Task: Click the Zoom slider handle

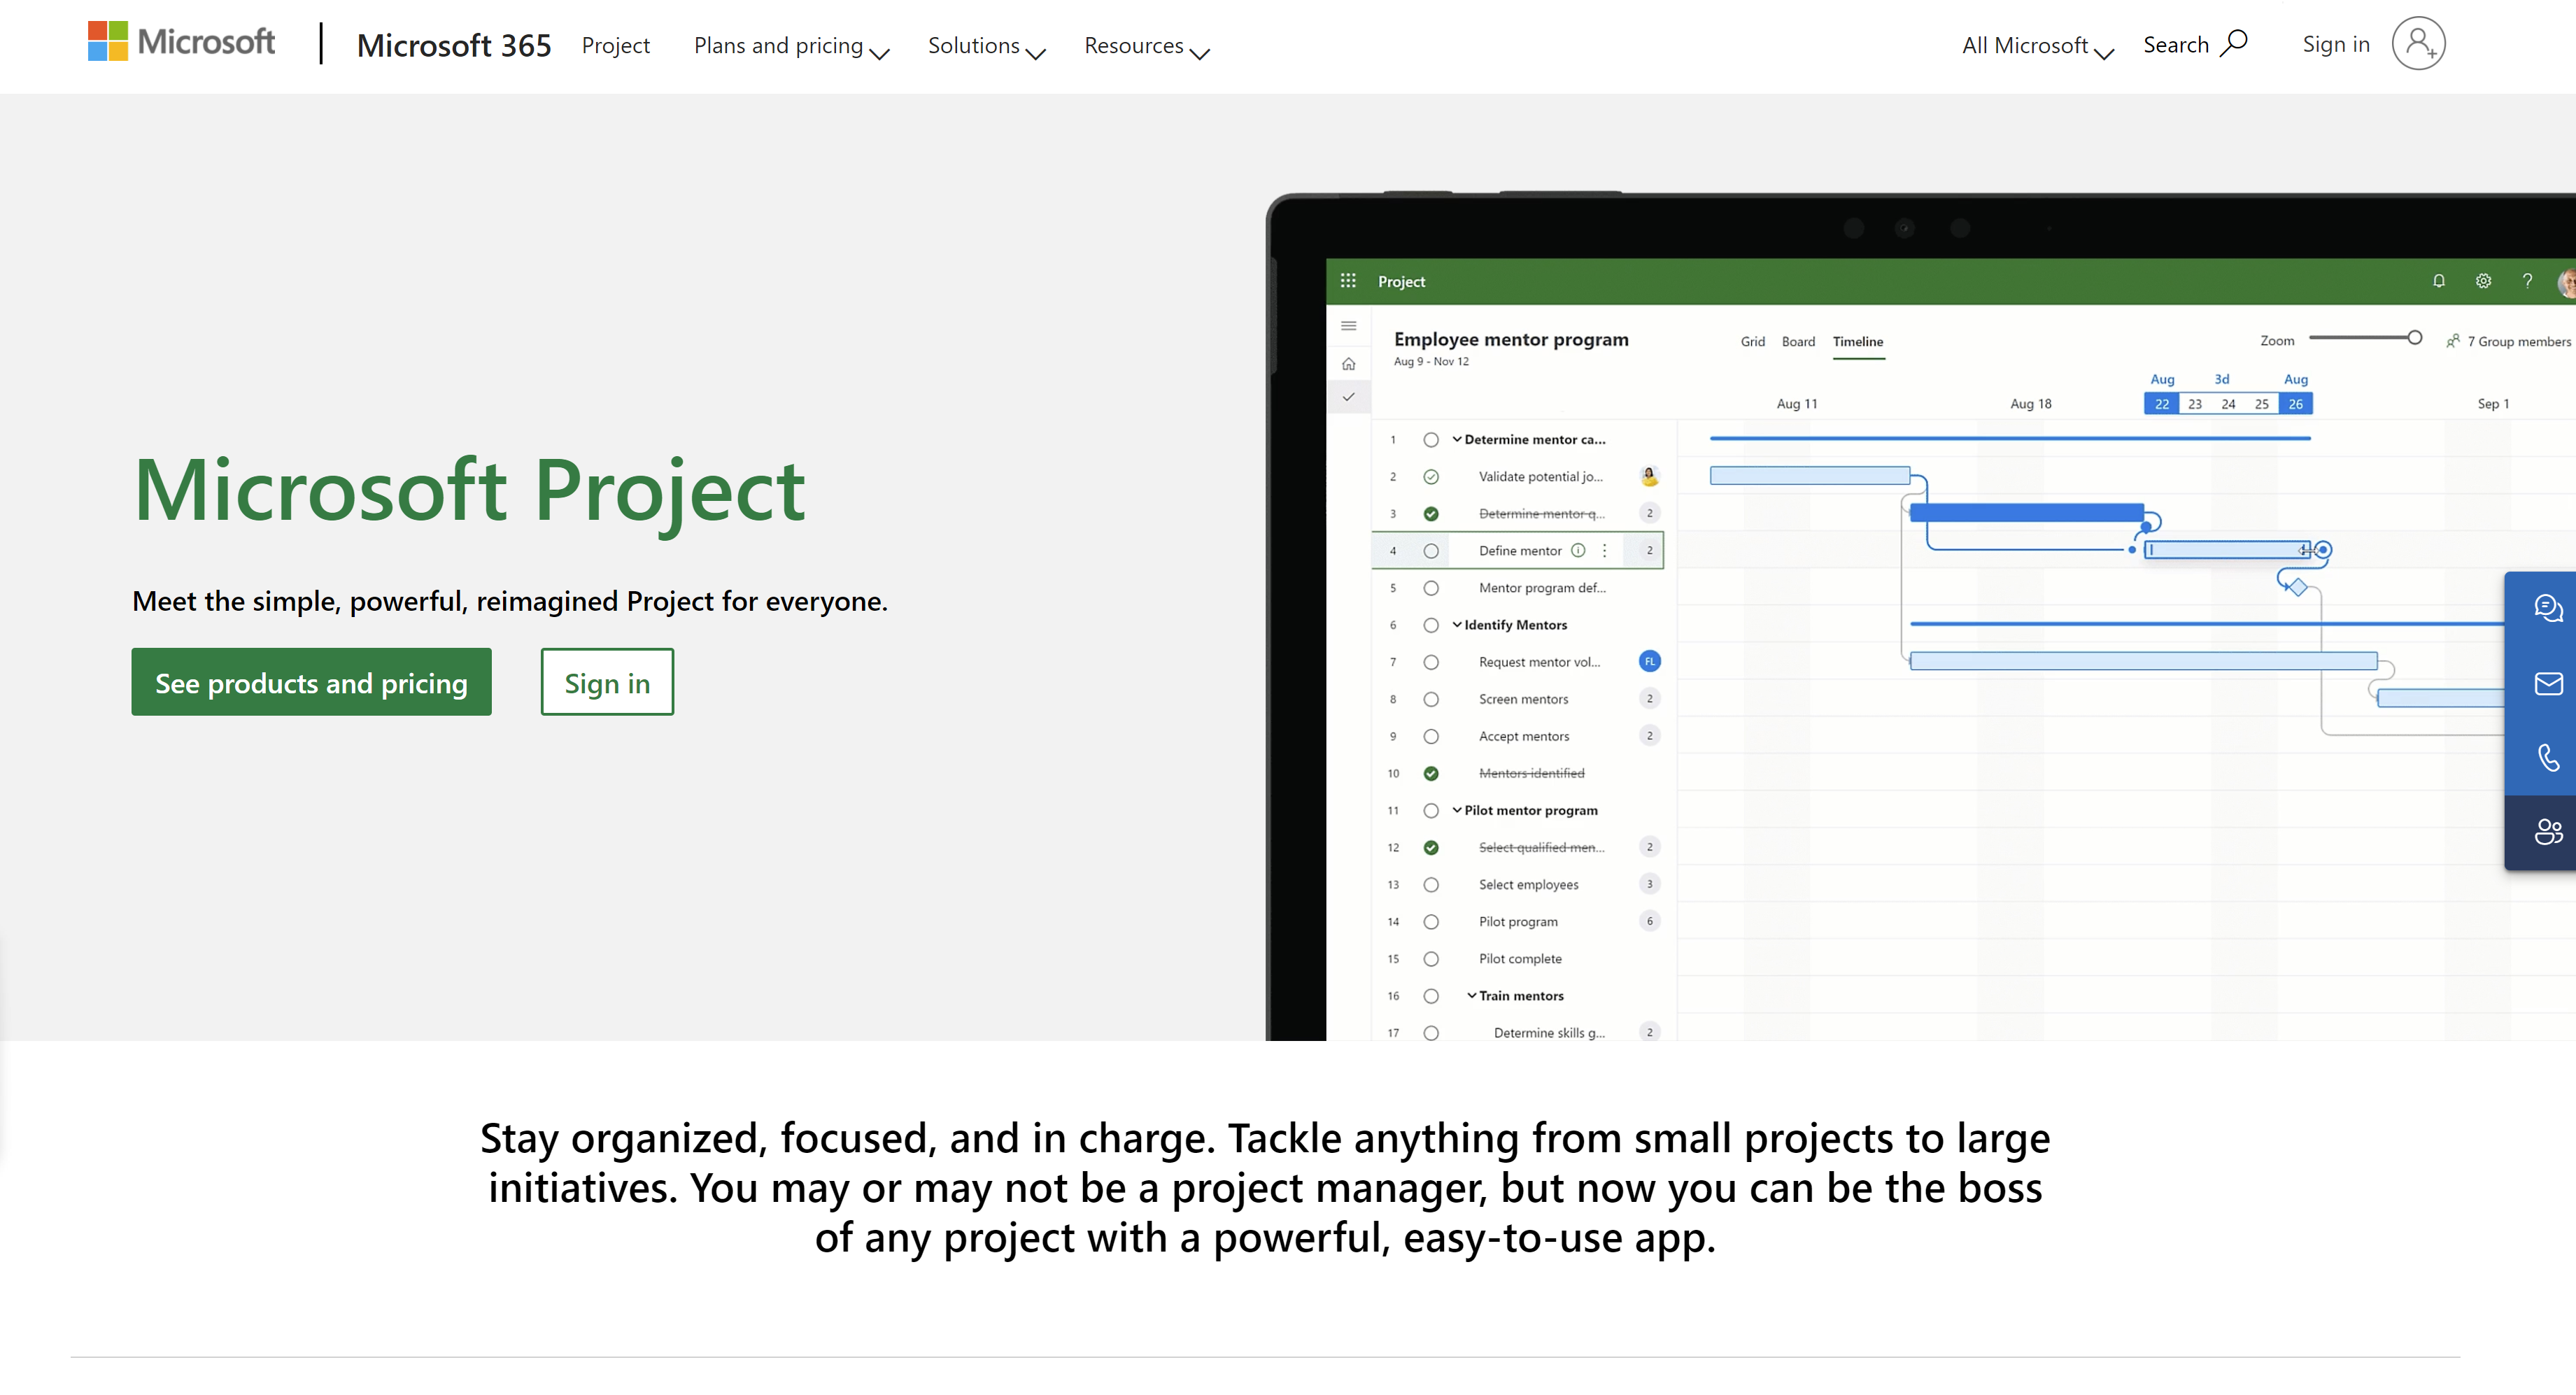Action: pos(2414,338)
